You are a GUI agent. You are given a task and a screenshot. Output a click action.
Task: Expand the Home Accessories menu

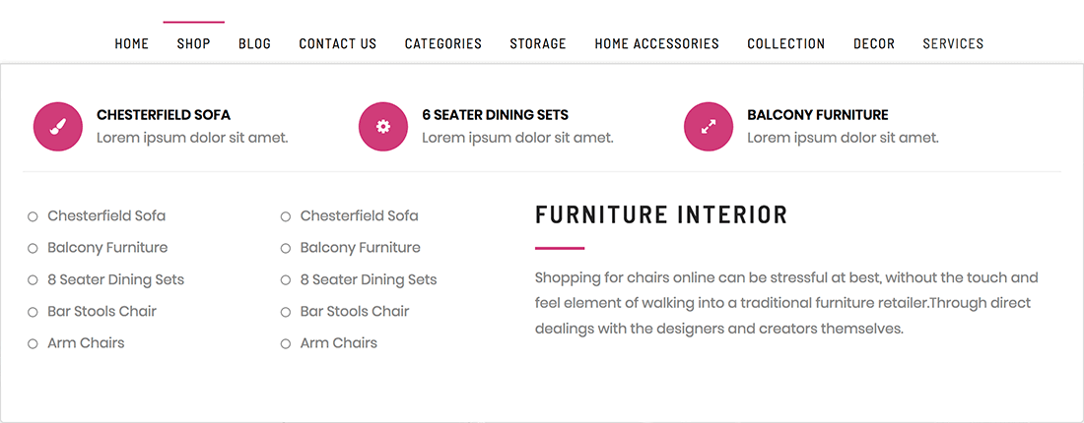click(656, 43)
